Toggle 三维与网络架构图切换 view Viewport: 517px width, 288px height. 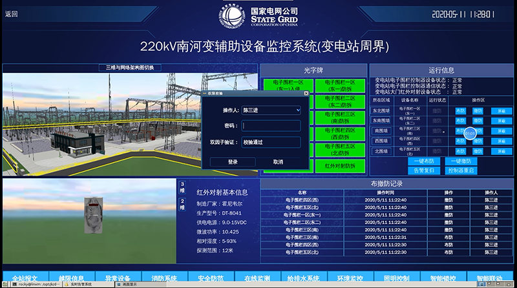coord(129,67)
